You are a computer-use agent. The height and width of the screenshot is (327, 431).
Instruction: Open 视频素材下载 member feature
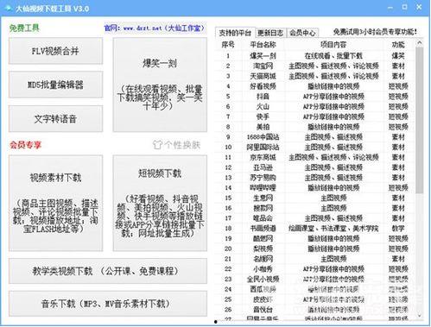coord(55,204)
